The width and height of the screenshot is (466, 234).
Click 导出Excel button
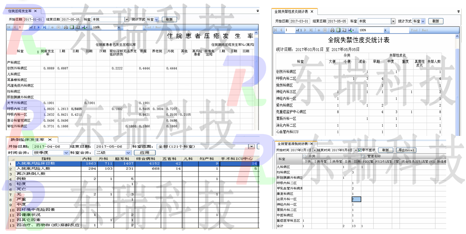pyautogui.click(x=406, y=150)
